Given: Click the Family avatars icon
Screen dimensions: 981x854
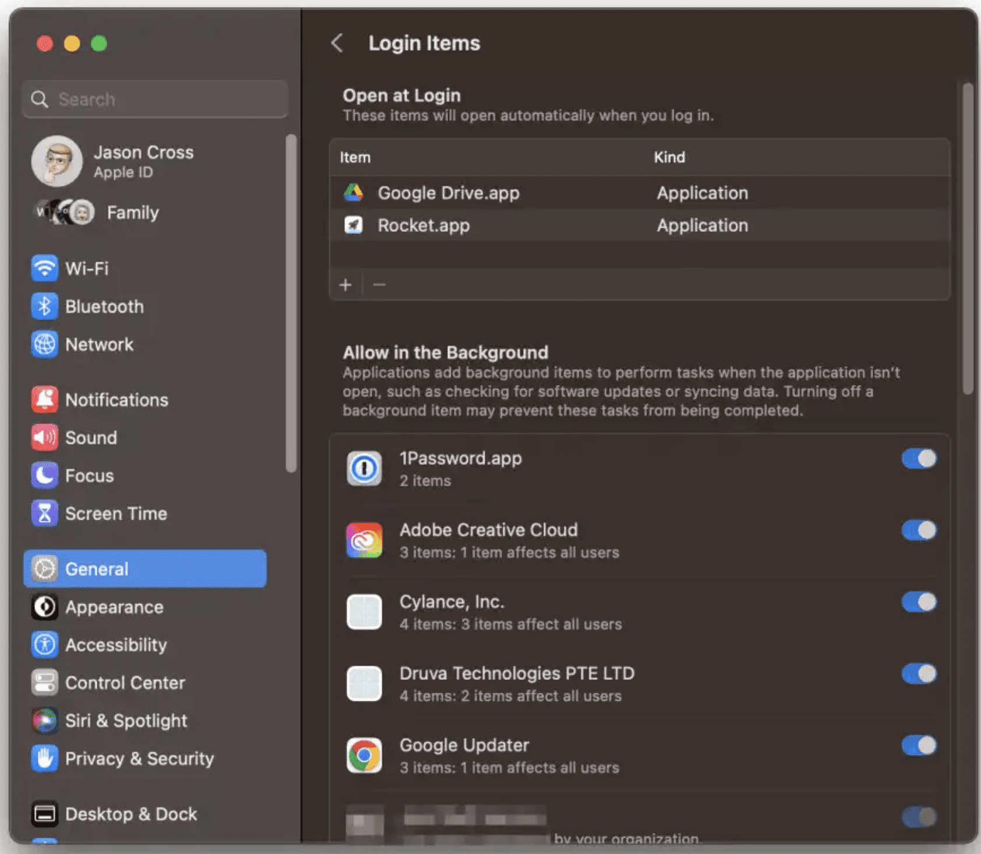Looking at the screenshot, I should click(65, 212).
